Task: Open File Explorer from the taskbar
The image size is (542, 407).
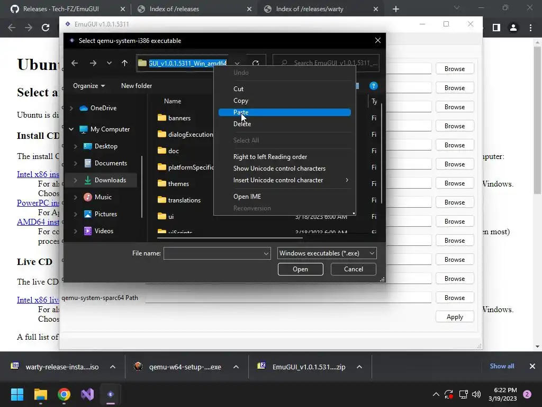Action: (x=40, y=394)
